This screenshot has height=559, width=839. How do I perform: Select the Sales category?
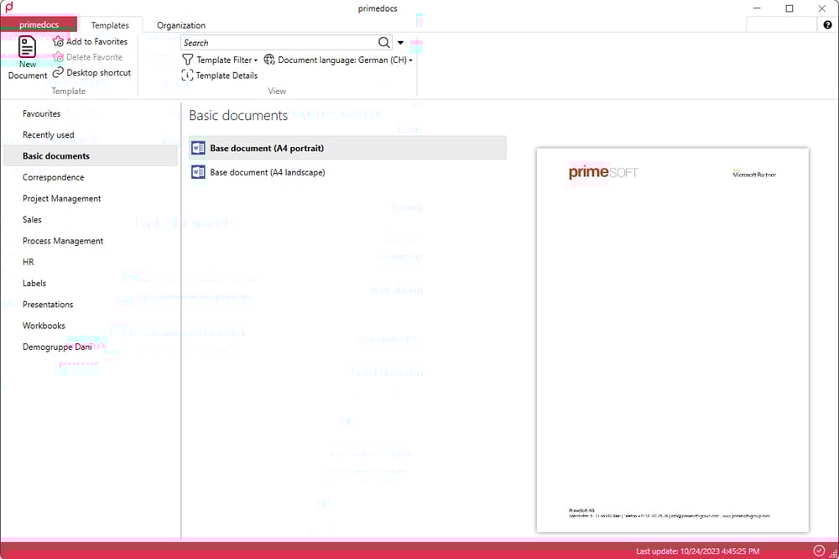[x=91, y=220]
